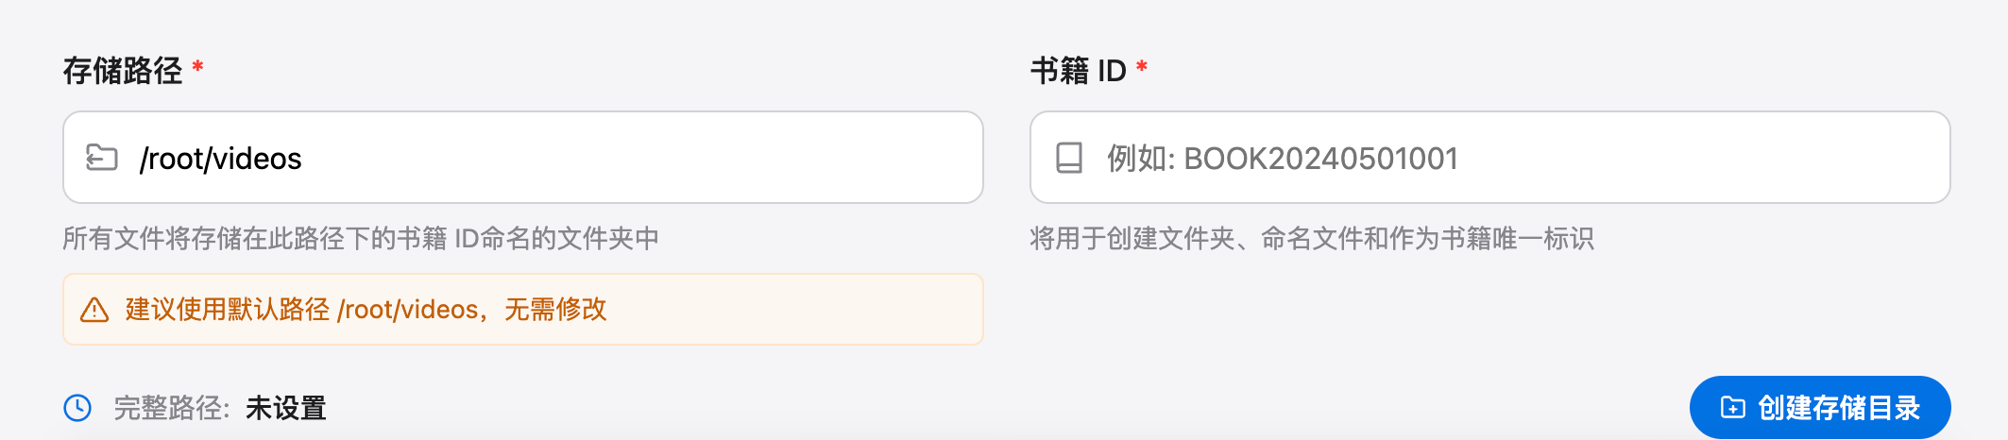Click the red asterisk next to 书籍 ID
The width and height of the screenshot is (2008, 440).
1142,68
